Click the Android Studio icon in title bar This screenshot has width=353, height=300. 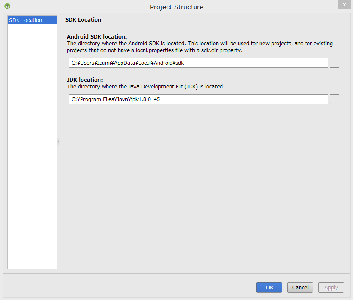pos(7,6)
